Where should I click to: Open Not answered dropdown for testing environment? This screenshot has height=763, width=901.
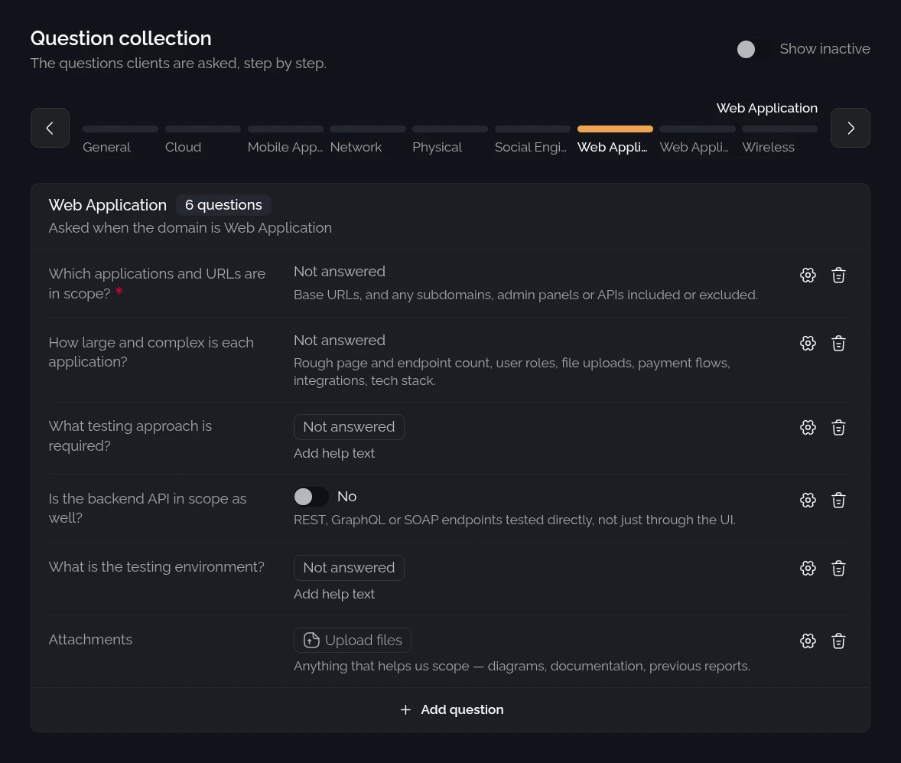tap(349, 568)
